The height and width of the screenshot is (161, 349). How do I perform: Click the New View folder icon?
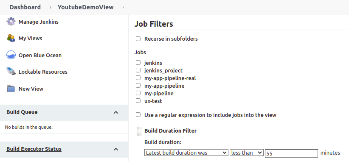(x=11, y=89)
